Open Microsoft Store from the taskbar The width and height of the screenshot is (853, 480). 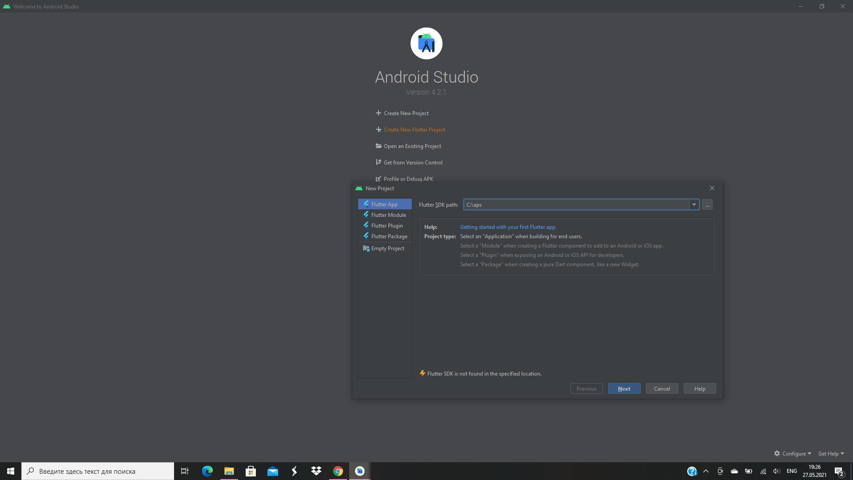point(251,471)
